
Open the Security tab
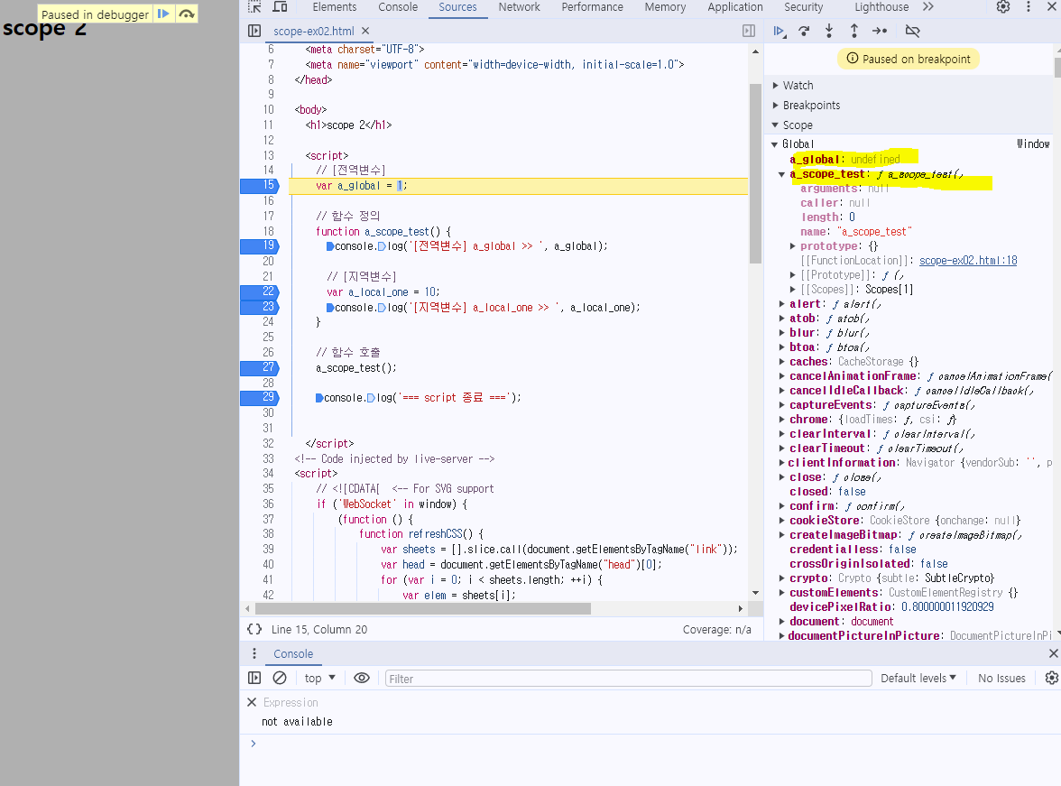coord(803,7)
